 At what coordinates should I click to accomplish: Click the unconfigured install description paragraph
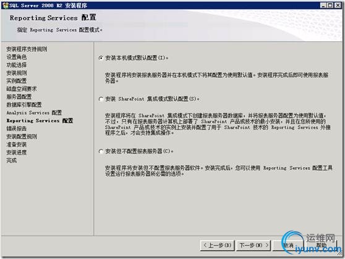click(219, 171)
